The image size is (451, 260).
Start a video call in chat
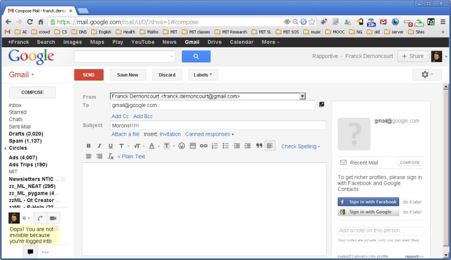point(53,218)
